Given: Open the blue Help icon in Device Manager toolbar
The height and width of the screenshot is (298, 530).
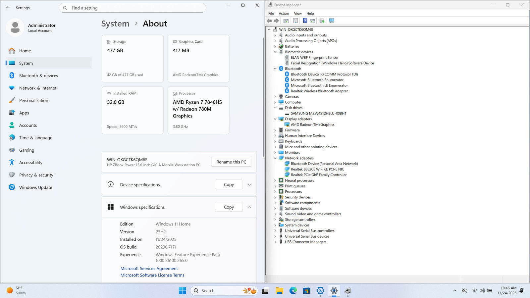Looking at the screenshot, I should click(x=305, y=21).
